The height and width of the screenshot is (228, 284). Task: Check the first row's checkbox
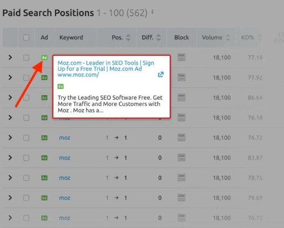click(26, 58)
